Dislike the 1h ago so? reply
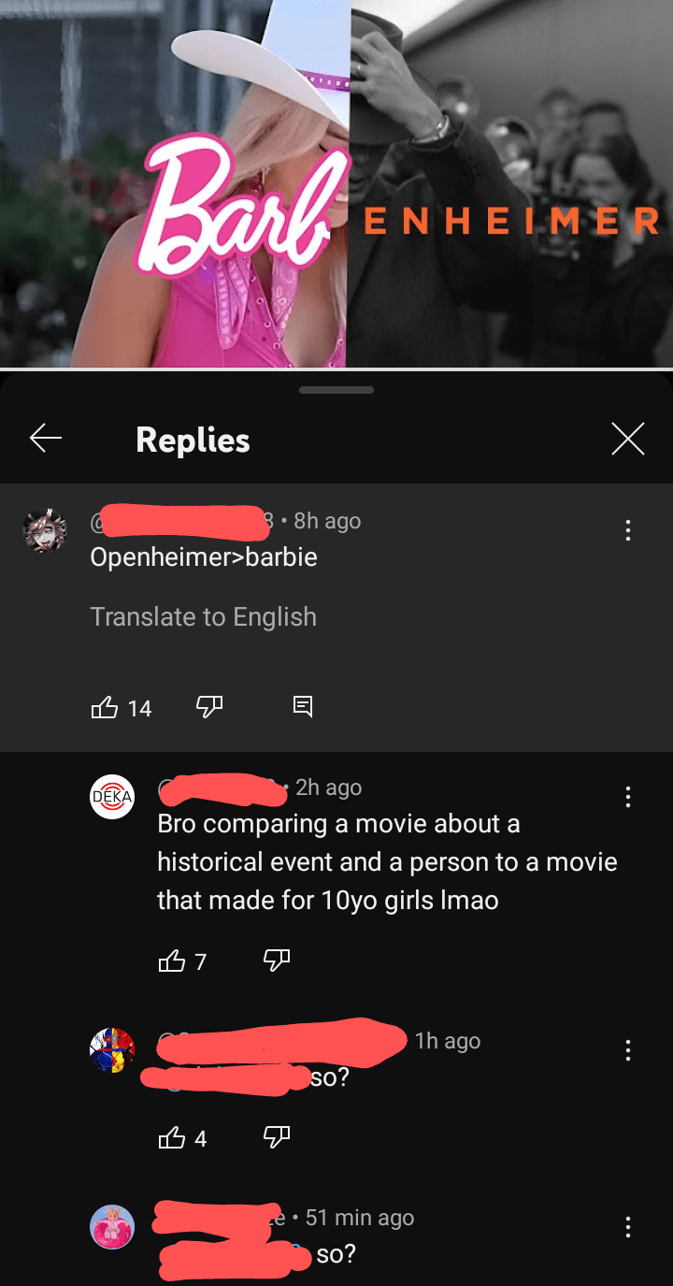This screenshot has width=673, height=1286. click(277, 1137)
